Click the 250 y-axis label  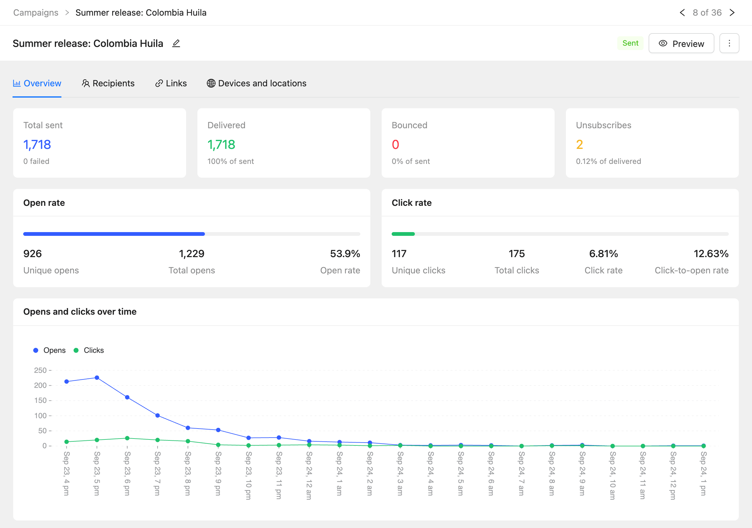tap(40, 370)
